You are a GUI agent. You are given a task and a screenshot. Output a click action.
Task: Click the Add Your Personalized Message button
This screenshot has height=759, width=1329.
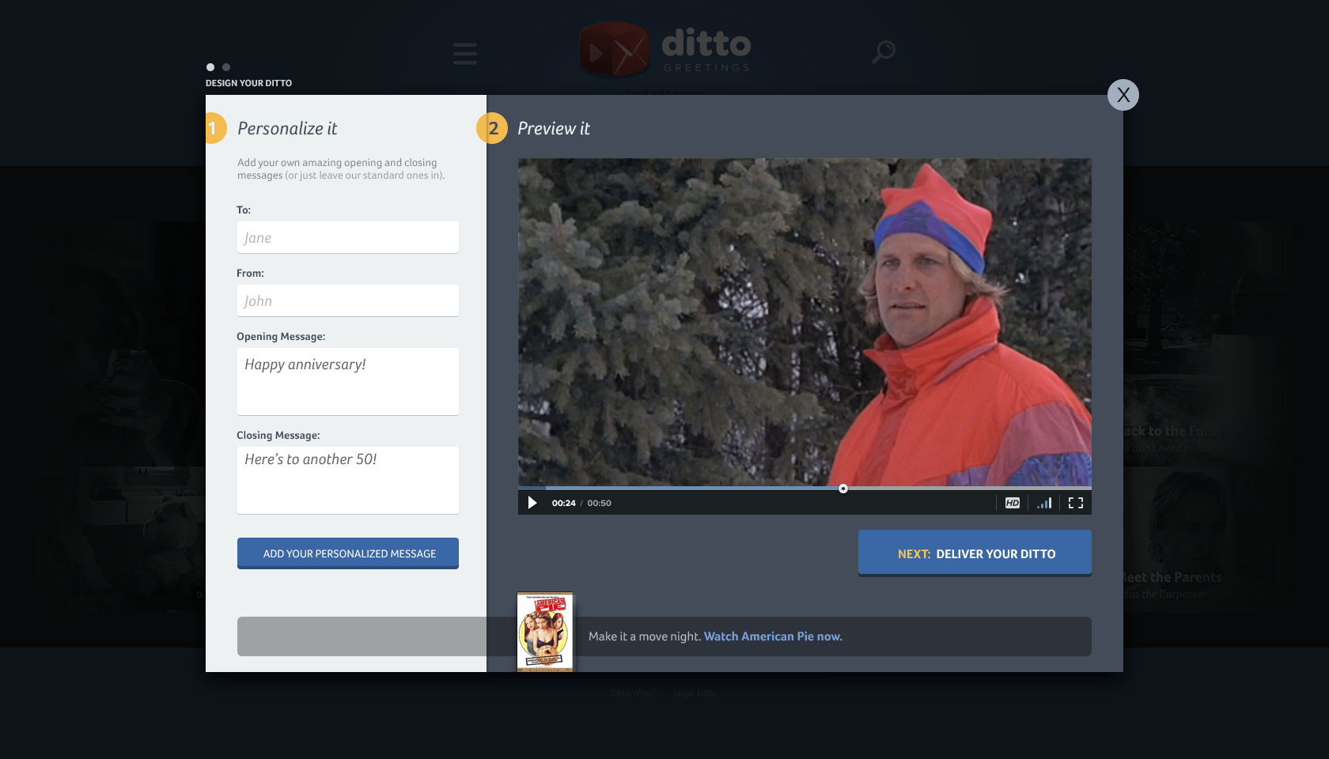pyautogui.click(x=347, y=553)
